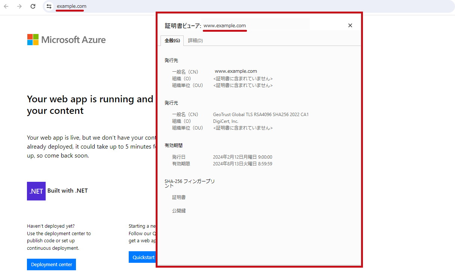
Task: Select issuer name GeoTrust Global TLS RSA4096
Action: 261,115
